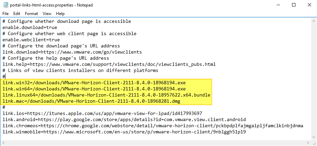
Task: Click the Notepad icon in title bar
Action: 5,5
